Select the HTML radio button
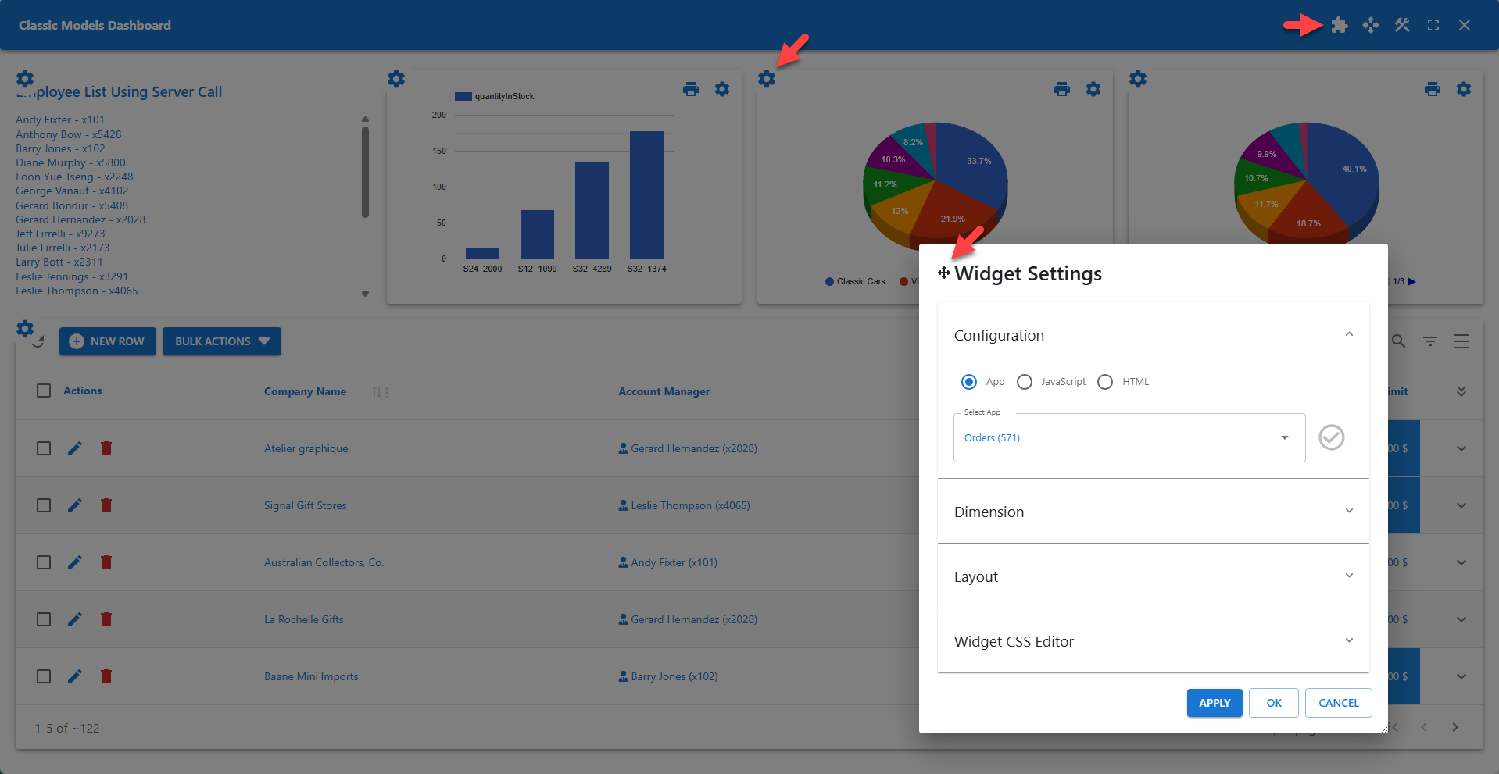The height and width of the screenshot is (774, 1499). (1105, 382)
